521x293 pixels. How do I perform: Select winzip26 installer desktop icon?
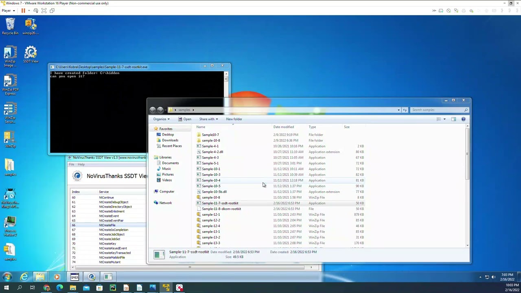[31, 26]
